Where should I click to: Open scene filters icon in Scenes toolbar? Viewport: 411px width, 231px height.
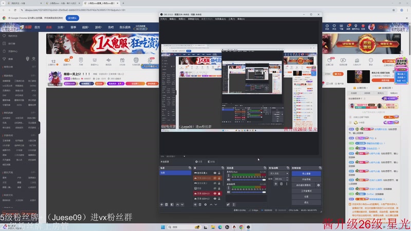[172, 204]
